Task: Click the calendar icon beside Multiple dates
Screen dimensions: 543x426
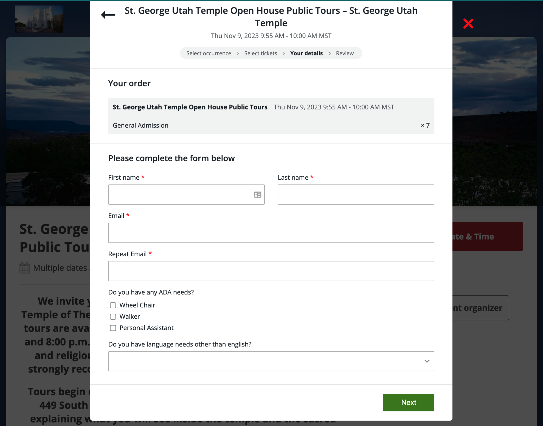Action: click(25, 268)
